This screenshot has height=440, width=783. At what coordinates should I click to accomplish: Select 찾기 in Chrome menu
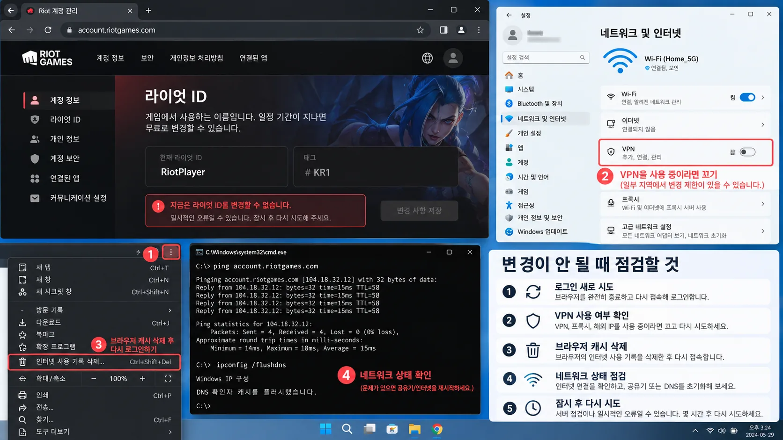pos(95,420)
